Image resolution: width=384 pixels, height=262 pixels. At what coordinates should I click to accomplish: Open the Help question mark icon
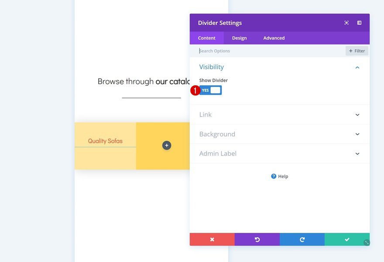(274, 176)
